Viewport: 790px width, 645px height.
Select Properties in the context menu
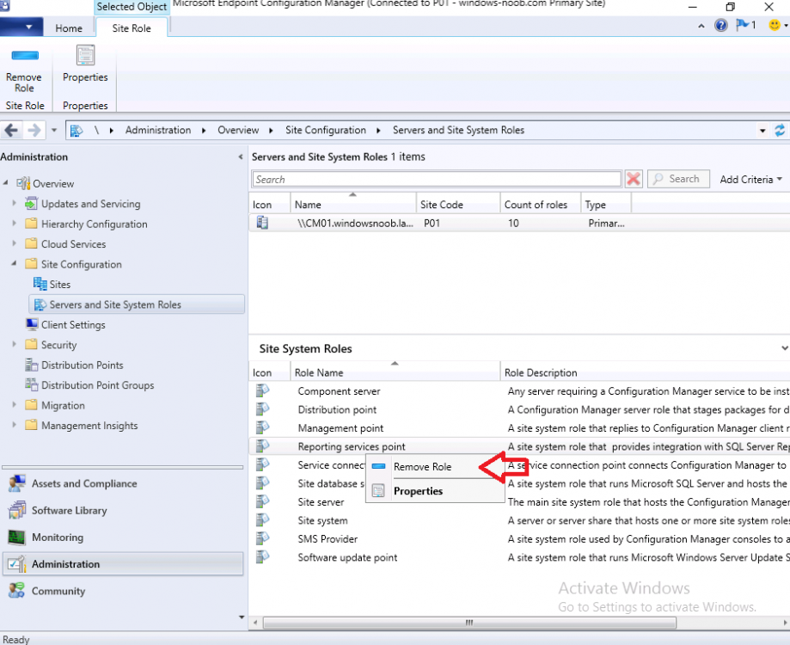[x=418, y=491]
